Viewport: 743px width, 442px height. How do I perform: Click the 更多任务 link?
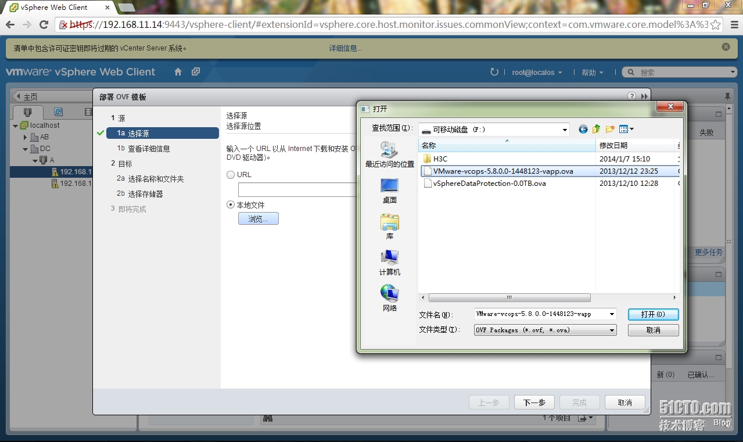pyautogui.click(x=709, y=252)
